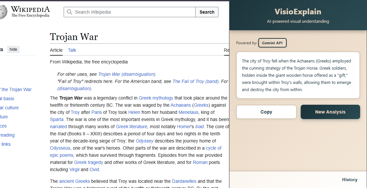Open the Ovid link
Screen dimensions: 367x188
[94, 169]
